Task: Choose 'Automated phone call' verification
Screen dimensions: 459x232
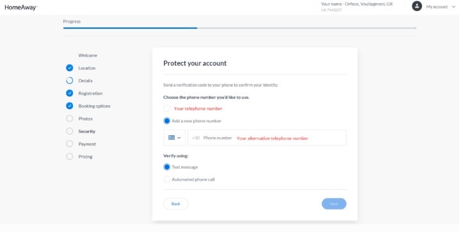Action: [167, 179]
